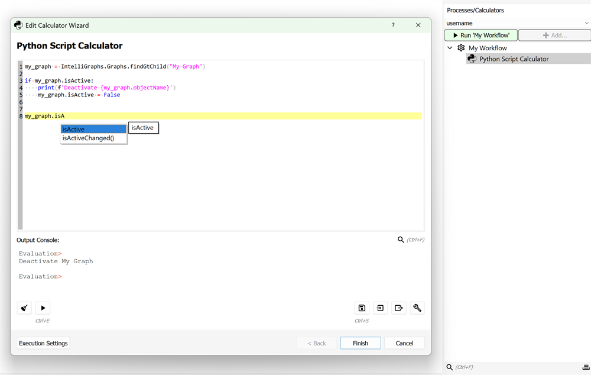The height and width of the screenshot is (375, 591).
Task: Open script settings via wrench icon
Action: pyautogui.click(x=417, y=308)
